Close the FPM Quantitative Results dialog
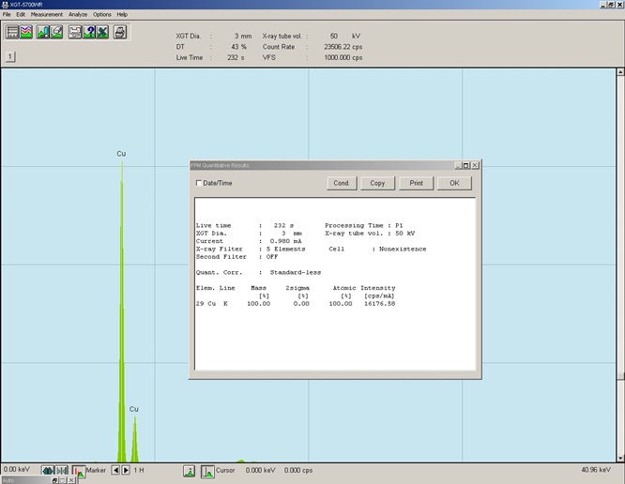This screenshot has width=625, height=484. pos(475,165)
